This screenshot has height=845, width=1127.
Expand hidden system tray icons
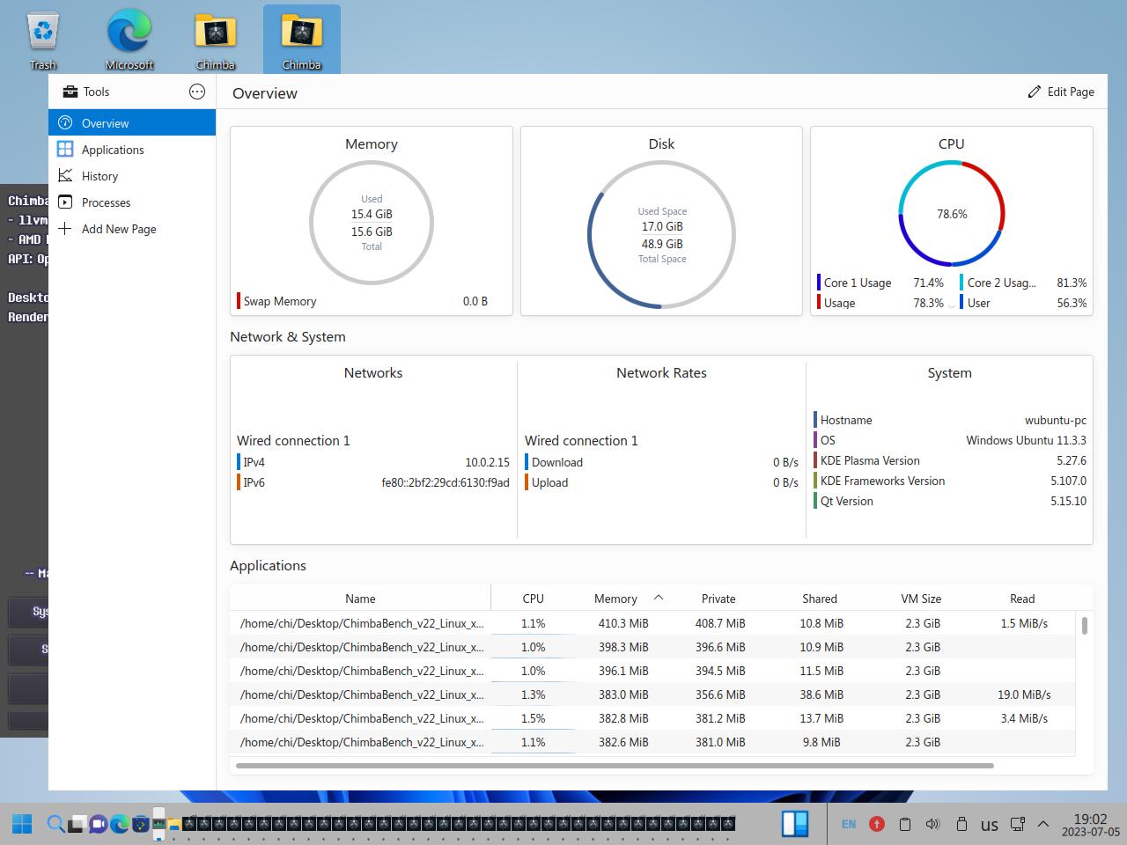pyautogui.click(x=1043, y=824)
